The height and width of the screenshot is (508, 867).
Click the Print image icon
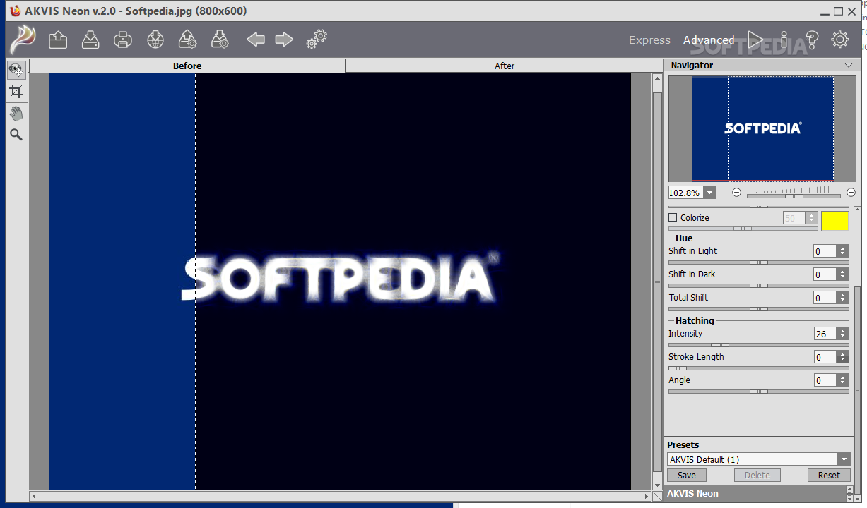click(123, 40)
